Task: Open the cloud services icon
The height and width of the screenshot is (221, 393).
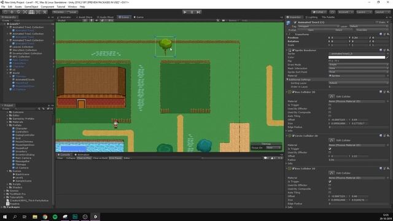Action: [x=332, y=12]
